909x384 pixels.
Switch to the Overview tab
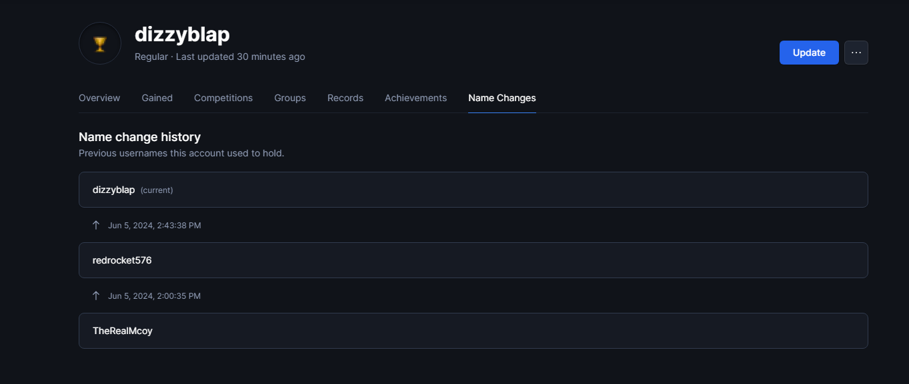coord(99,98)
